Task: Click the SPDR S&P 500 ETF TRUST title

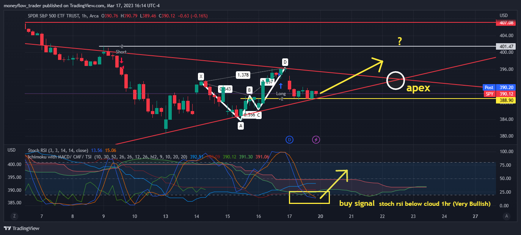Action: point(53,16)
